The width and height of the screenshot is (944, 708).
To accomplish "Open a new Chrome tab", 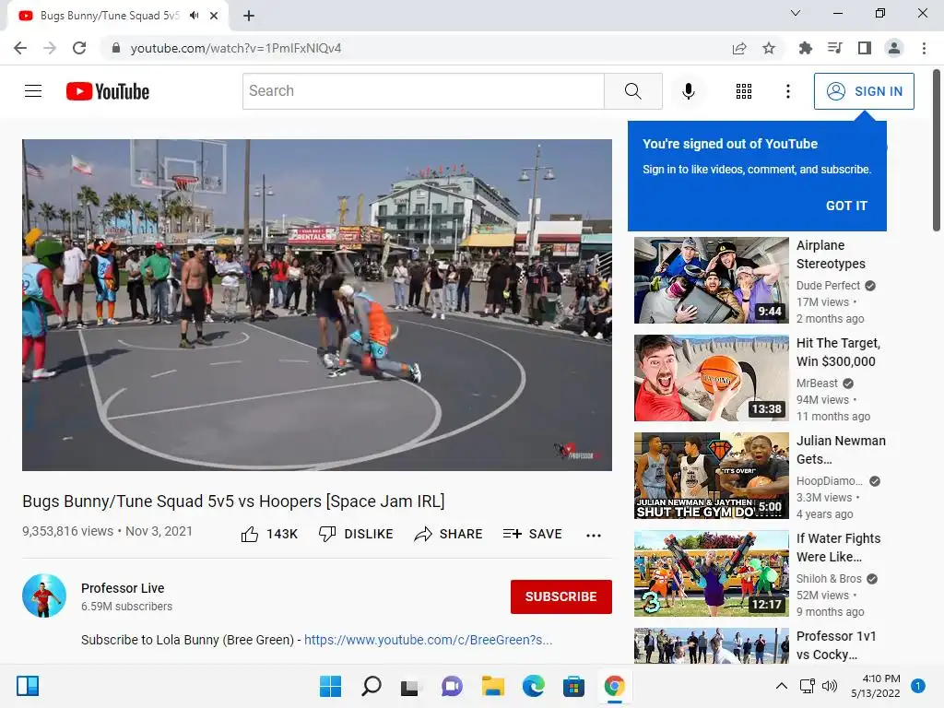I will (x=249, y=16).
